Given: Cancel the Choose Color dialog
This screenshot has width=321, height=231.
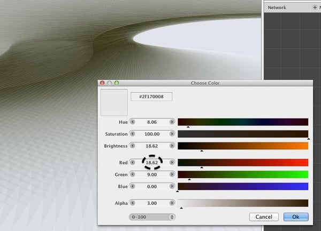Looking at the screenshot, I should point(264,217).
